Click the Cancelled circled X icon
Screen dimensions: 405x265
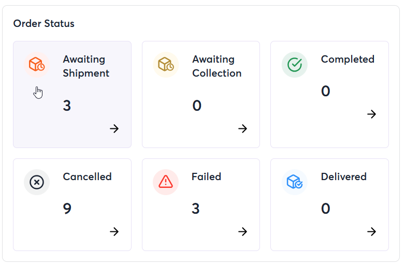point(37,182)
